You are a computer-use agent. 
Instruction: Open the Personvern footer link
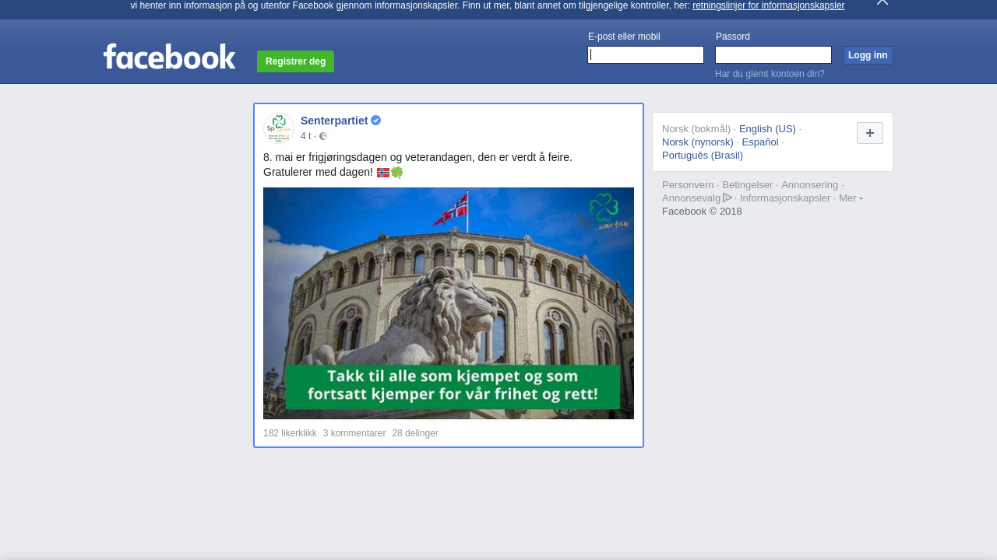[688, 185]
